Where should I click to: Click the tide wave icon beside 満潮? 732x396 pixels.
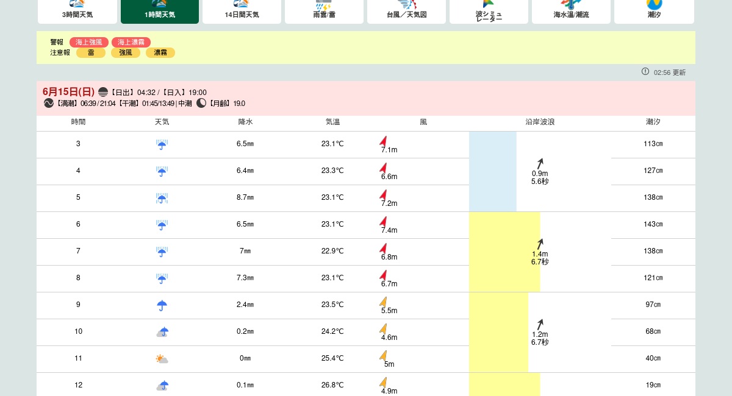49,104
